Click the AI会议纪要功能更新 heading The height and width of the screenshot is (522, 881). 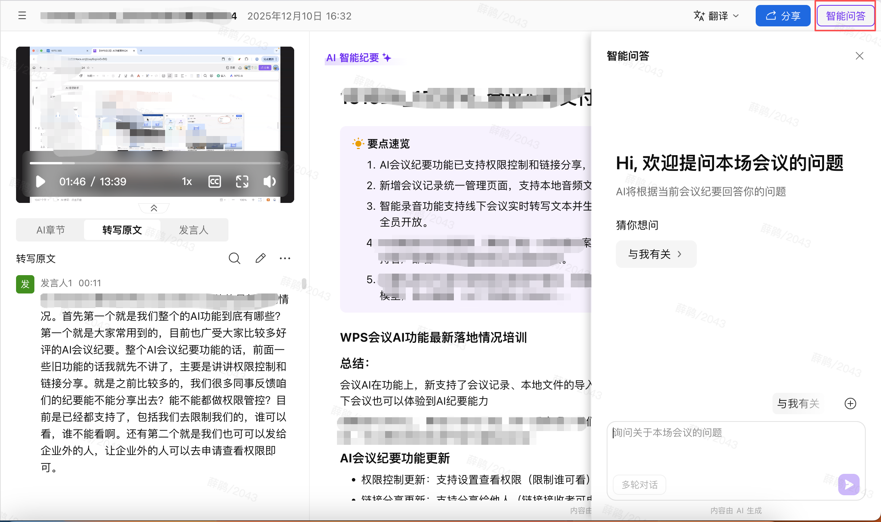(x=395, y=458)
